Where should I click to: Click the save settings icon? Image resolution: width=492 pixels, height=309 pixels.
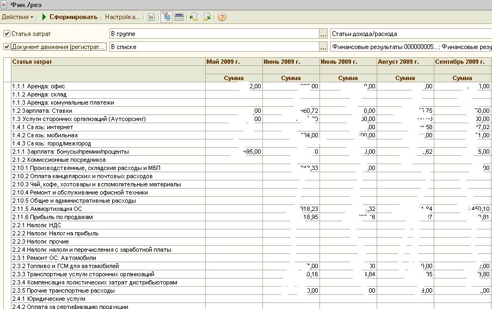207,17
